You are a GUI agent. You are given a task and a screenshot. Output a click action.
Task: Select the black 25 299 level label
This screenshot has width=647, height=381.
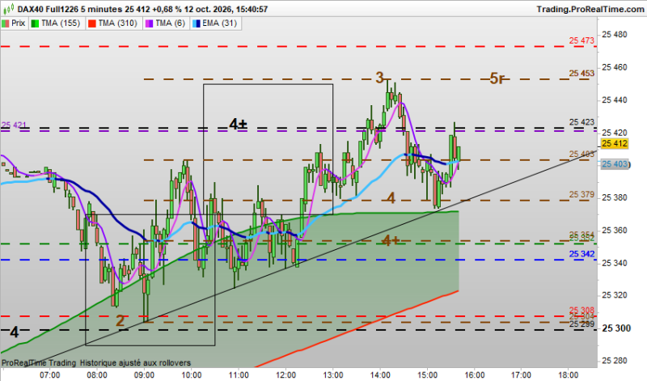pos(581,324)
